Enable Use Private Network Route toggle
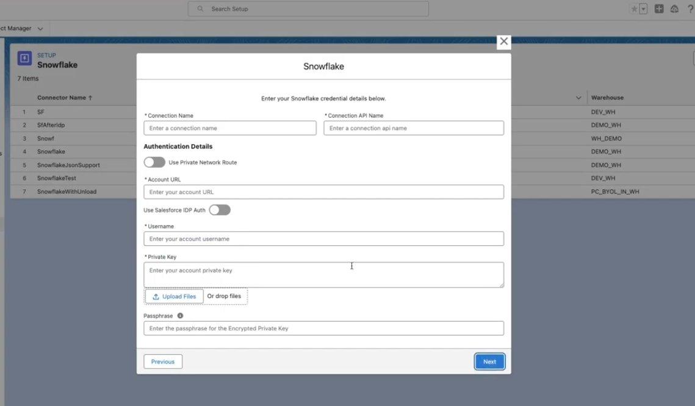Screen dimensions: 695x406 [154, 162]
